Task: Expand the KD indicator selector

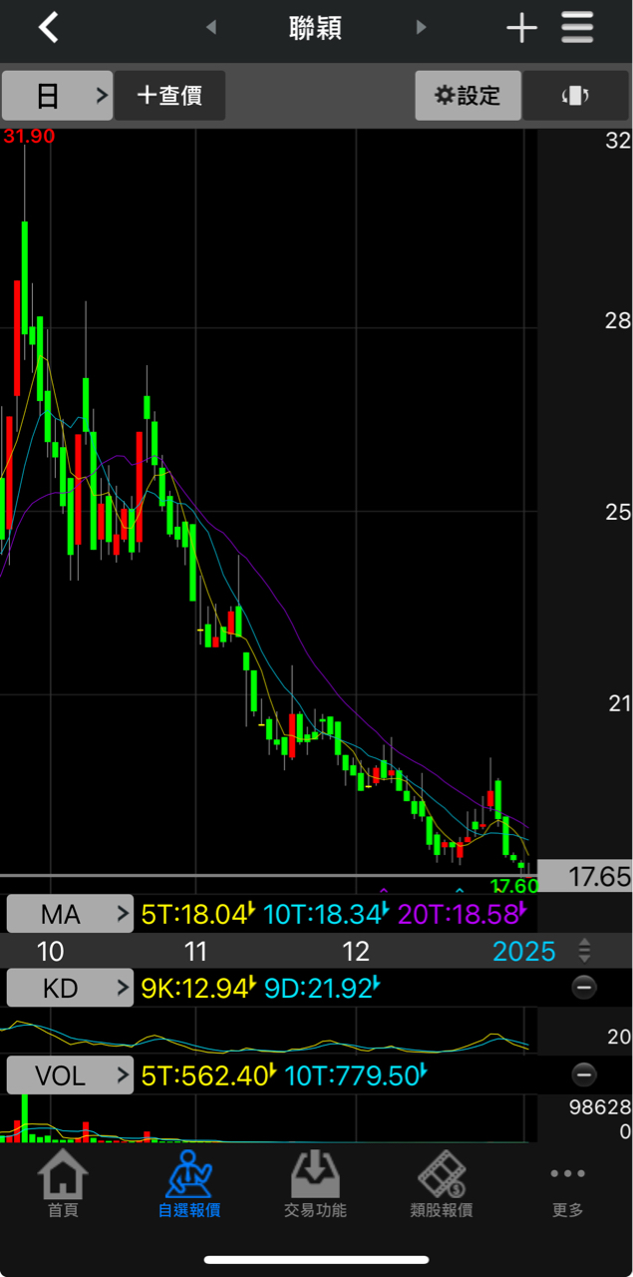Action: [70, 989]
